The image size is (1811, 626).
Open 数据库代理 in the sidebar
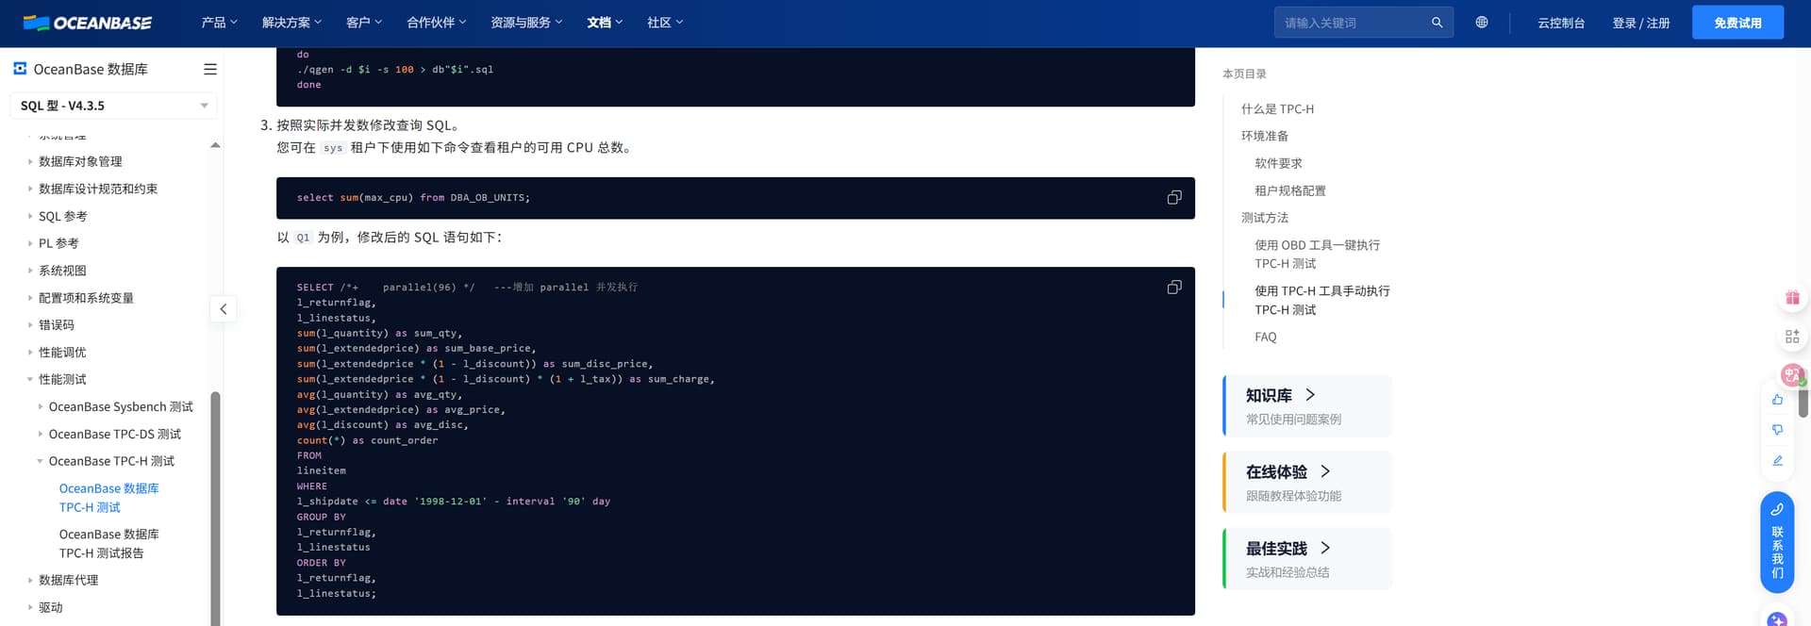68,581
